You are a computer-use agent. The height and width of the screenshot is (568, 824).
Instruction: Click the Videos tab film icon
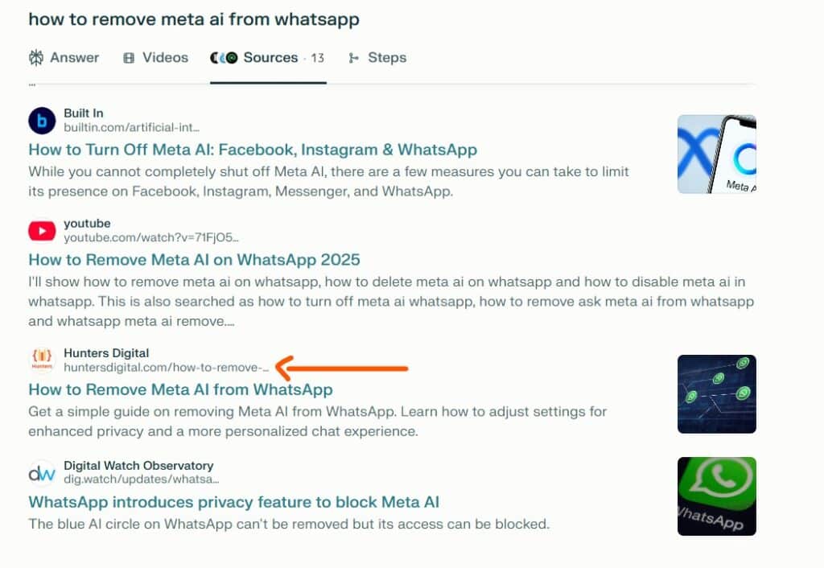pyautogui.click(x=129, y=58)
